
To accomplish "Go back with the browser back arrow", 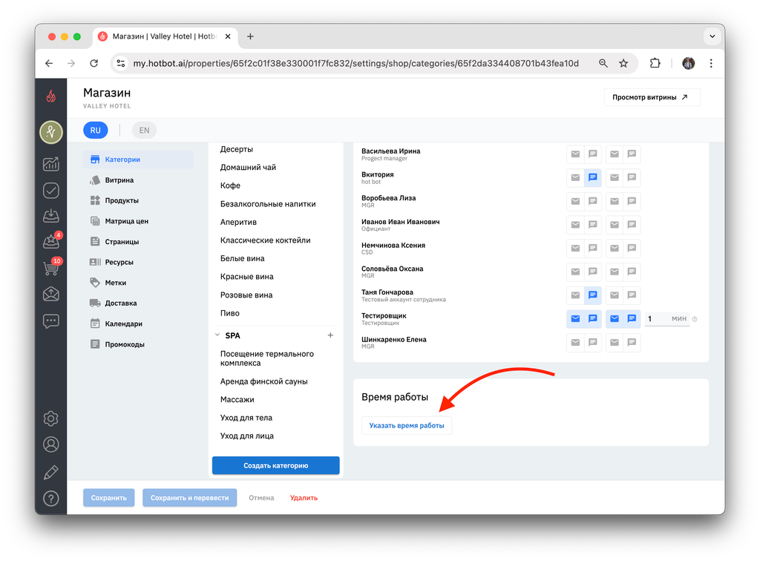I will pyautogui.click(x=49, y=63).
